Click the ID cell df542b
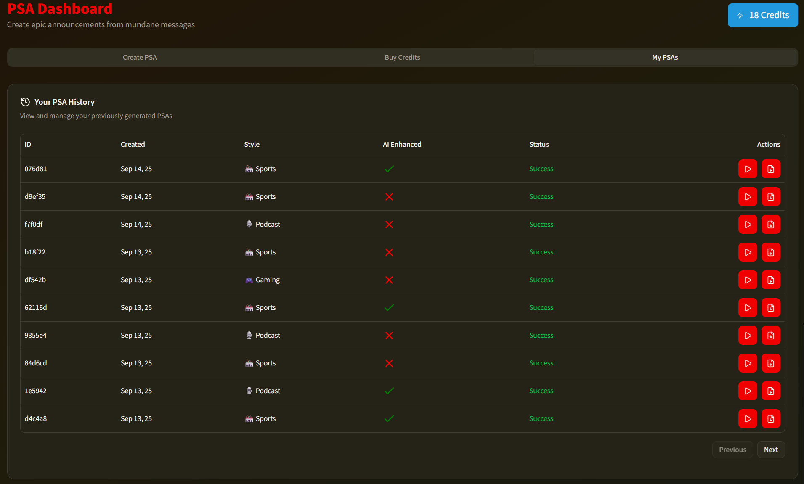 click(x=35, y=280)
